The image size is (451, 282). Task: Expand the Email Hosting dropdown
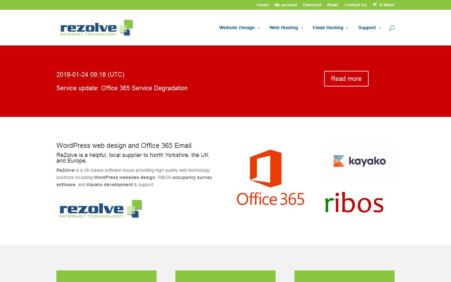(328, 28)
